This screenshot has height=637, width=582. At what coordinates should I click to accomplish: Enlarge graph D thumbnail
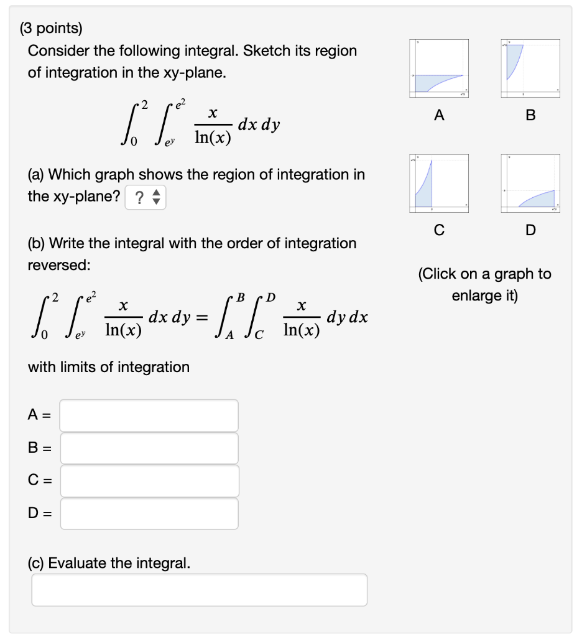point(529,183)
